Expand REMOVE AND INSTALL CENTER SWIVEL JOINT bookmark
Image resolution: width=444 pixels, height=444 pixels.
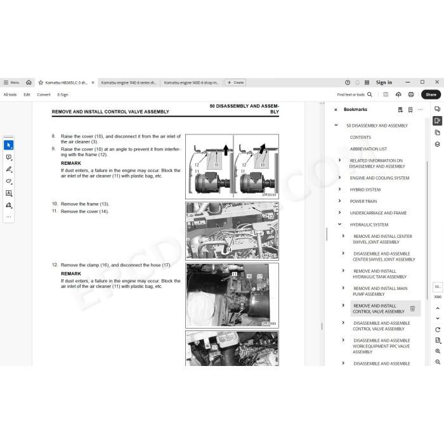point(343,235)
